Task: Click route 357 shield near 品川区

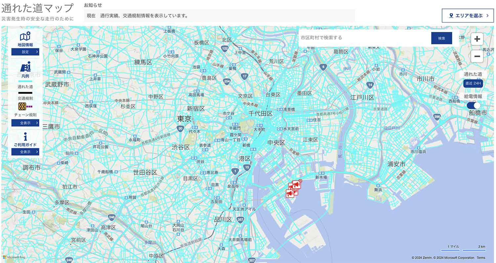Action: click(x=240, y=219)
